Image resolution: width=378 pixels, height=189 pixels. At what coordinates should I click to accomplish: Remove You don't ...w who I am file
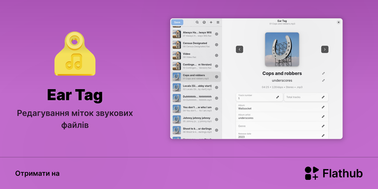pyautogui.click(x=216, y=109)
